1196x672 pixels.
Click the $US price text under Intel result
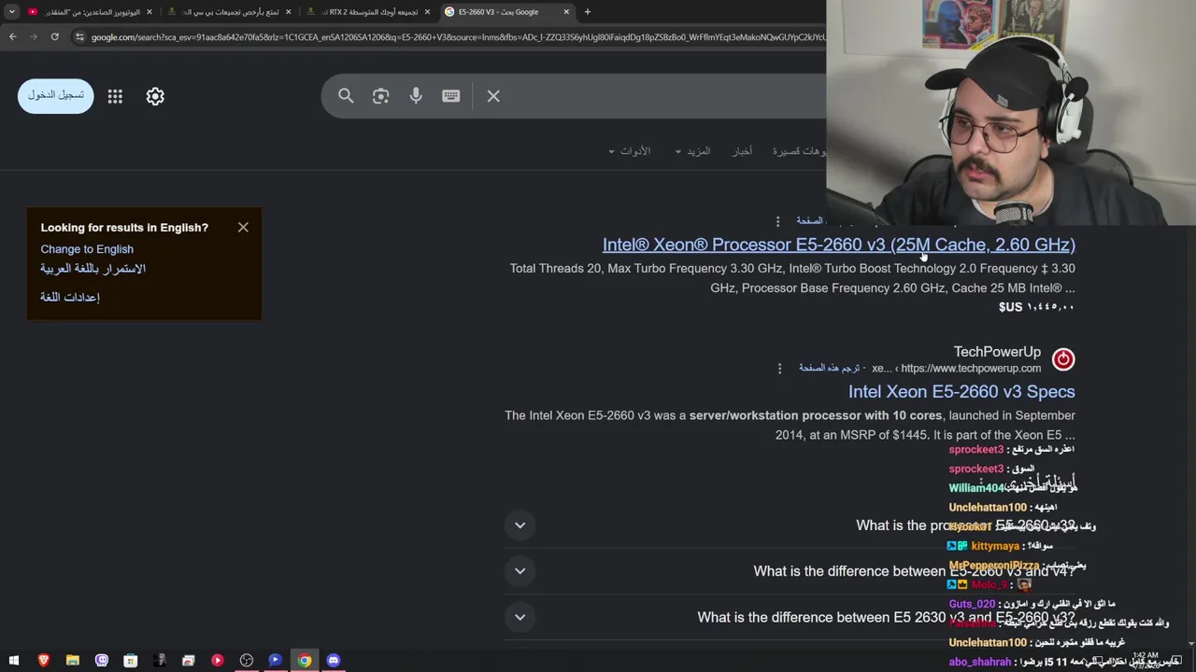(1036, 307)
